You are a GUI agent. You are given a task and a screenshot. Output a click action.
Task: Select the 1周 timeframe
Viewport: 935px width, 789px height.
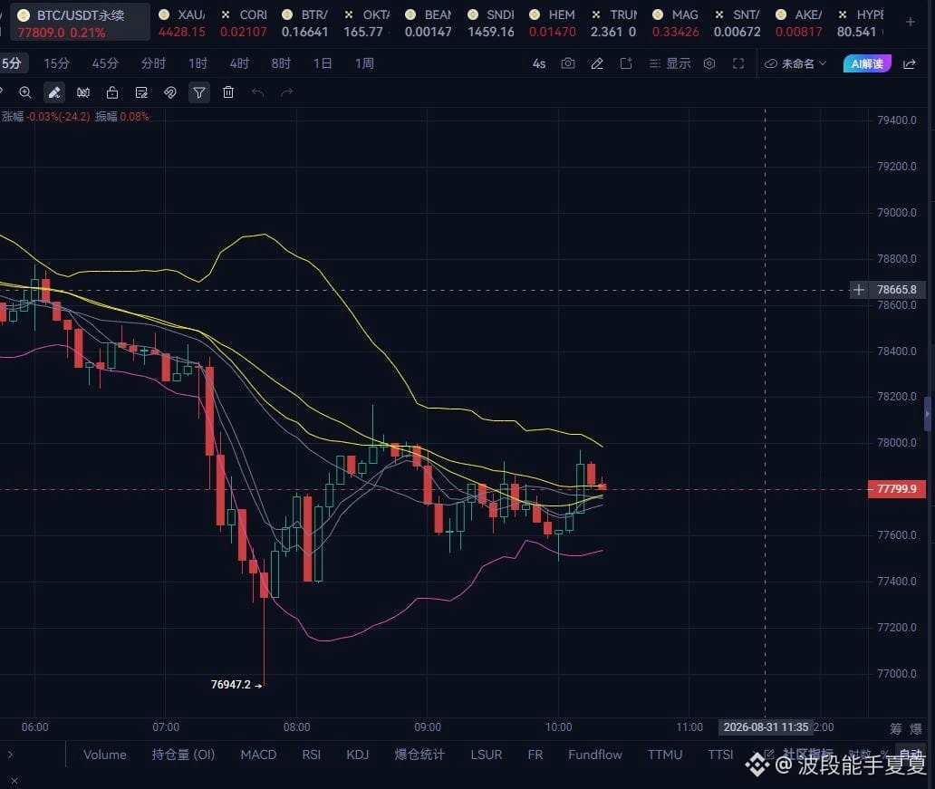click(364, 63)
